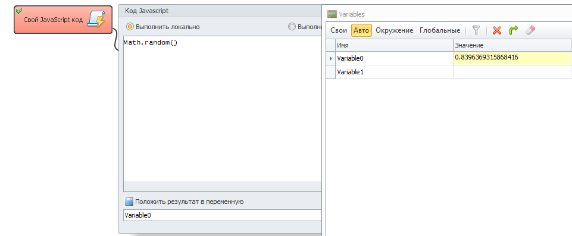Viewport: 572px width, 236px height.
Task: Select the 'Выполнить локально' radio button
Action: [x=130, y=27]
